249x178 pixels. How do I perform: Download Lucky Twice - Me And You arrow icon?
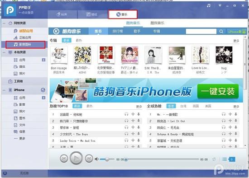pos(139,140)
